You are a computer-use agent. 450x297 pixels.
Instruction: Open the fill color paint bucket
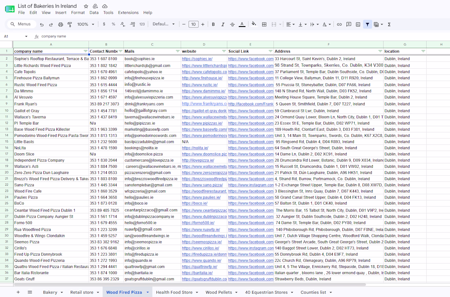coord(254,25)
